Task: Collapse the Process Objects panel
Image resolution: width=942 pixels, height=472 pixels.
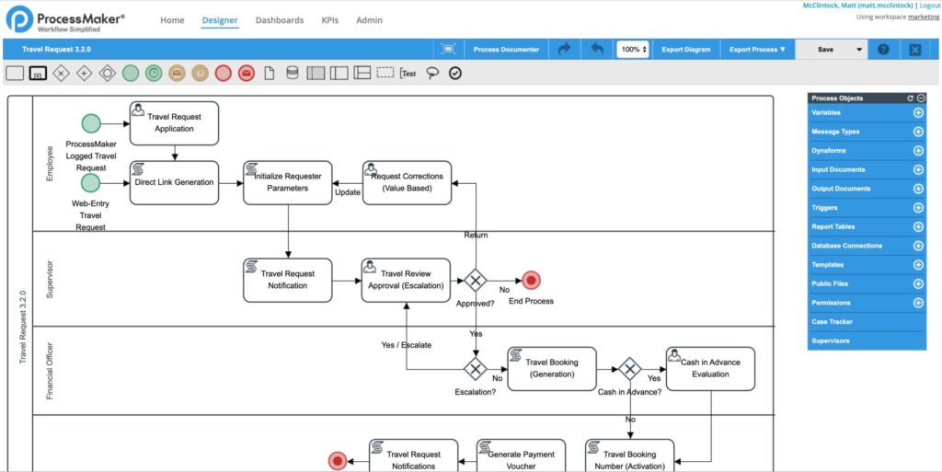Action: click(x=920, y=98)
